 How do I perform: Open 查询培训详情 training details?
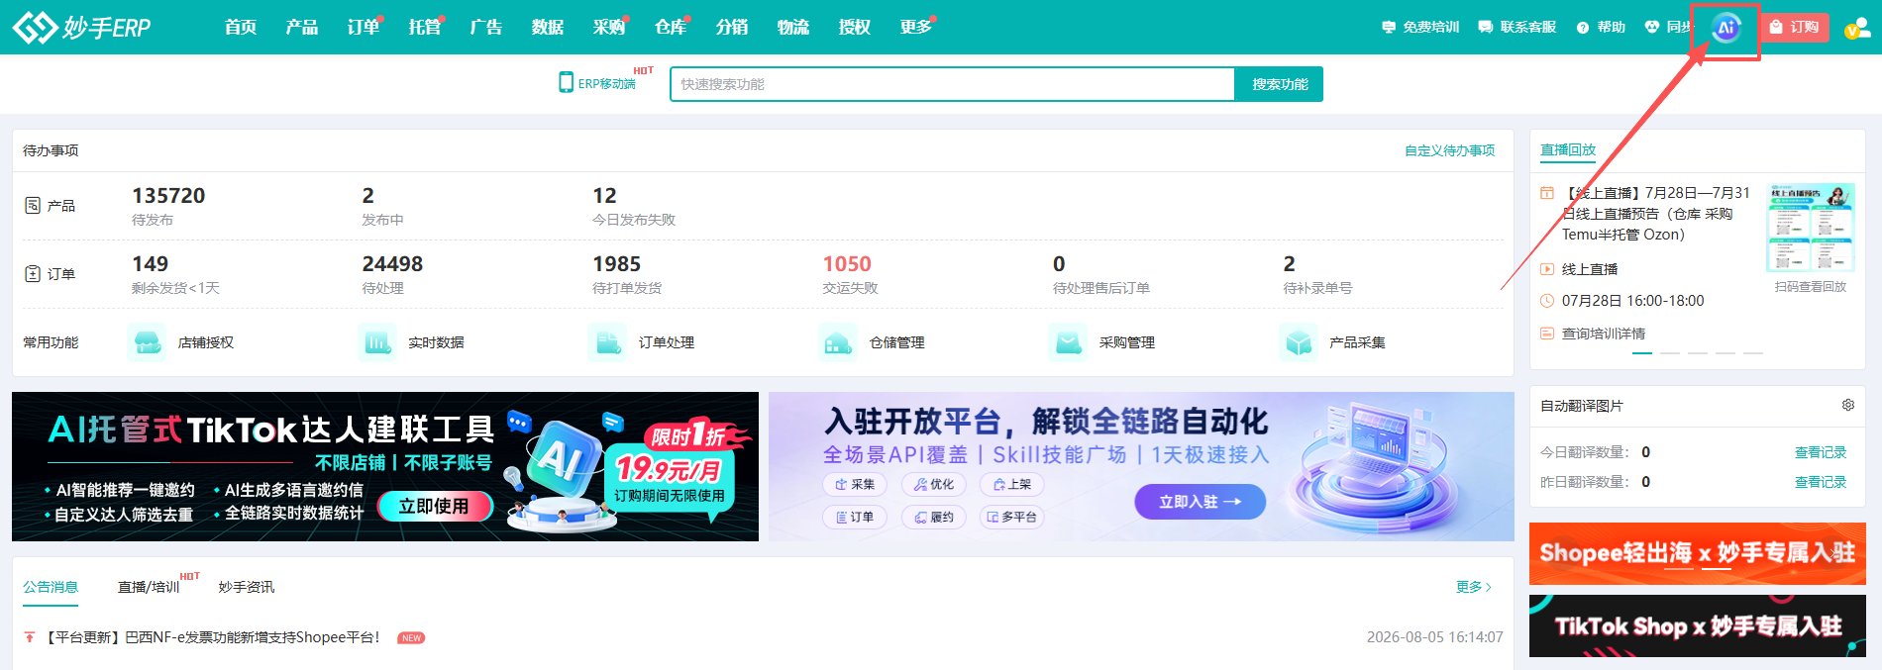(1603, 334)
